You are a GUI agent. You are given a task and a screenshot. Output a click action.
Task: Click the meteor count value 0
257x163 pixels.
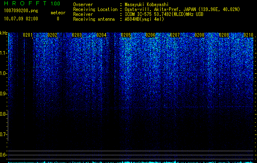(58, 19)
